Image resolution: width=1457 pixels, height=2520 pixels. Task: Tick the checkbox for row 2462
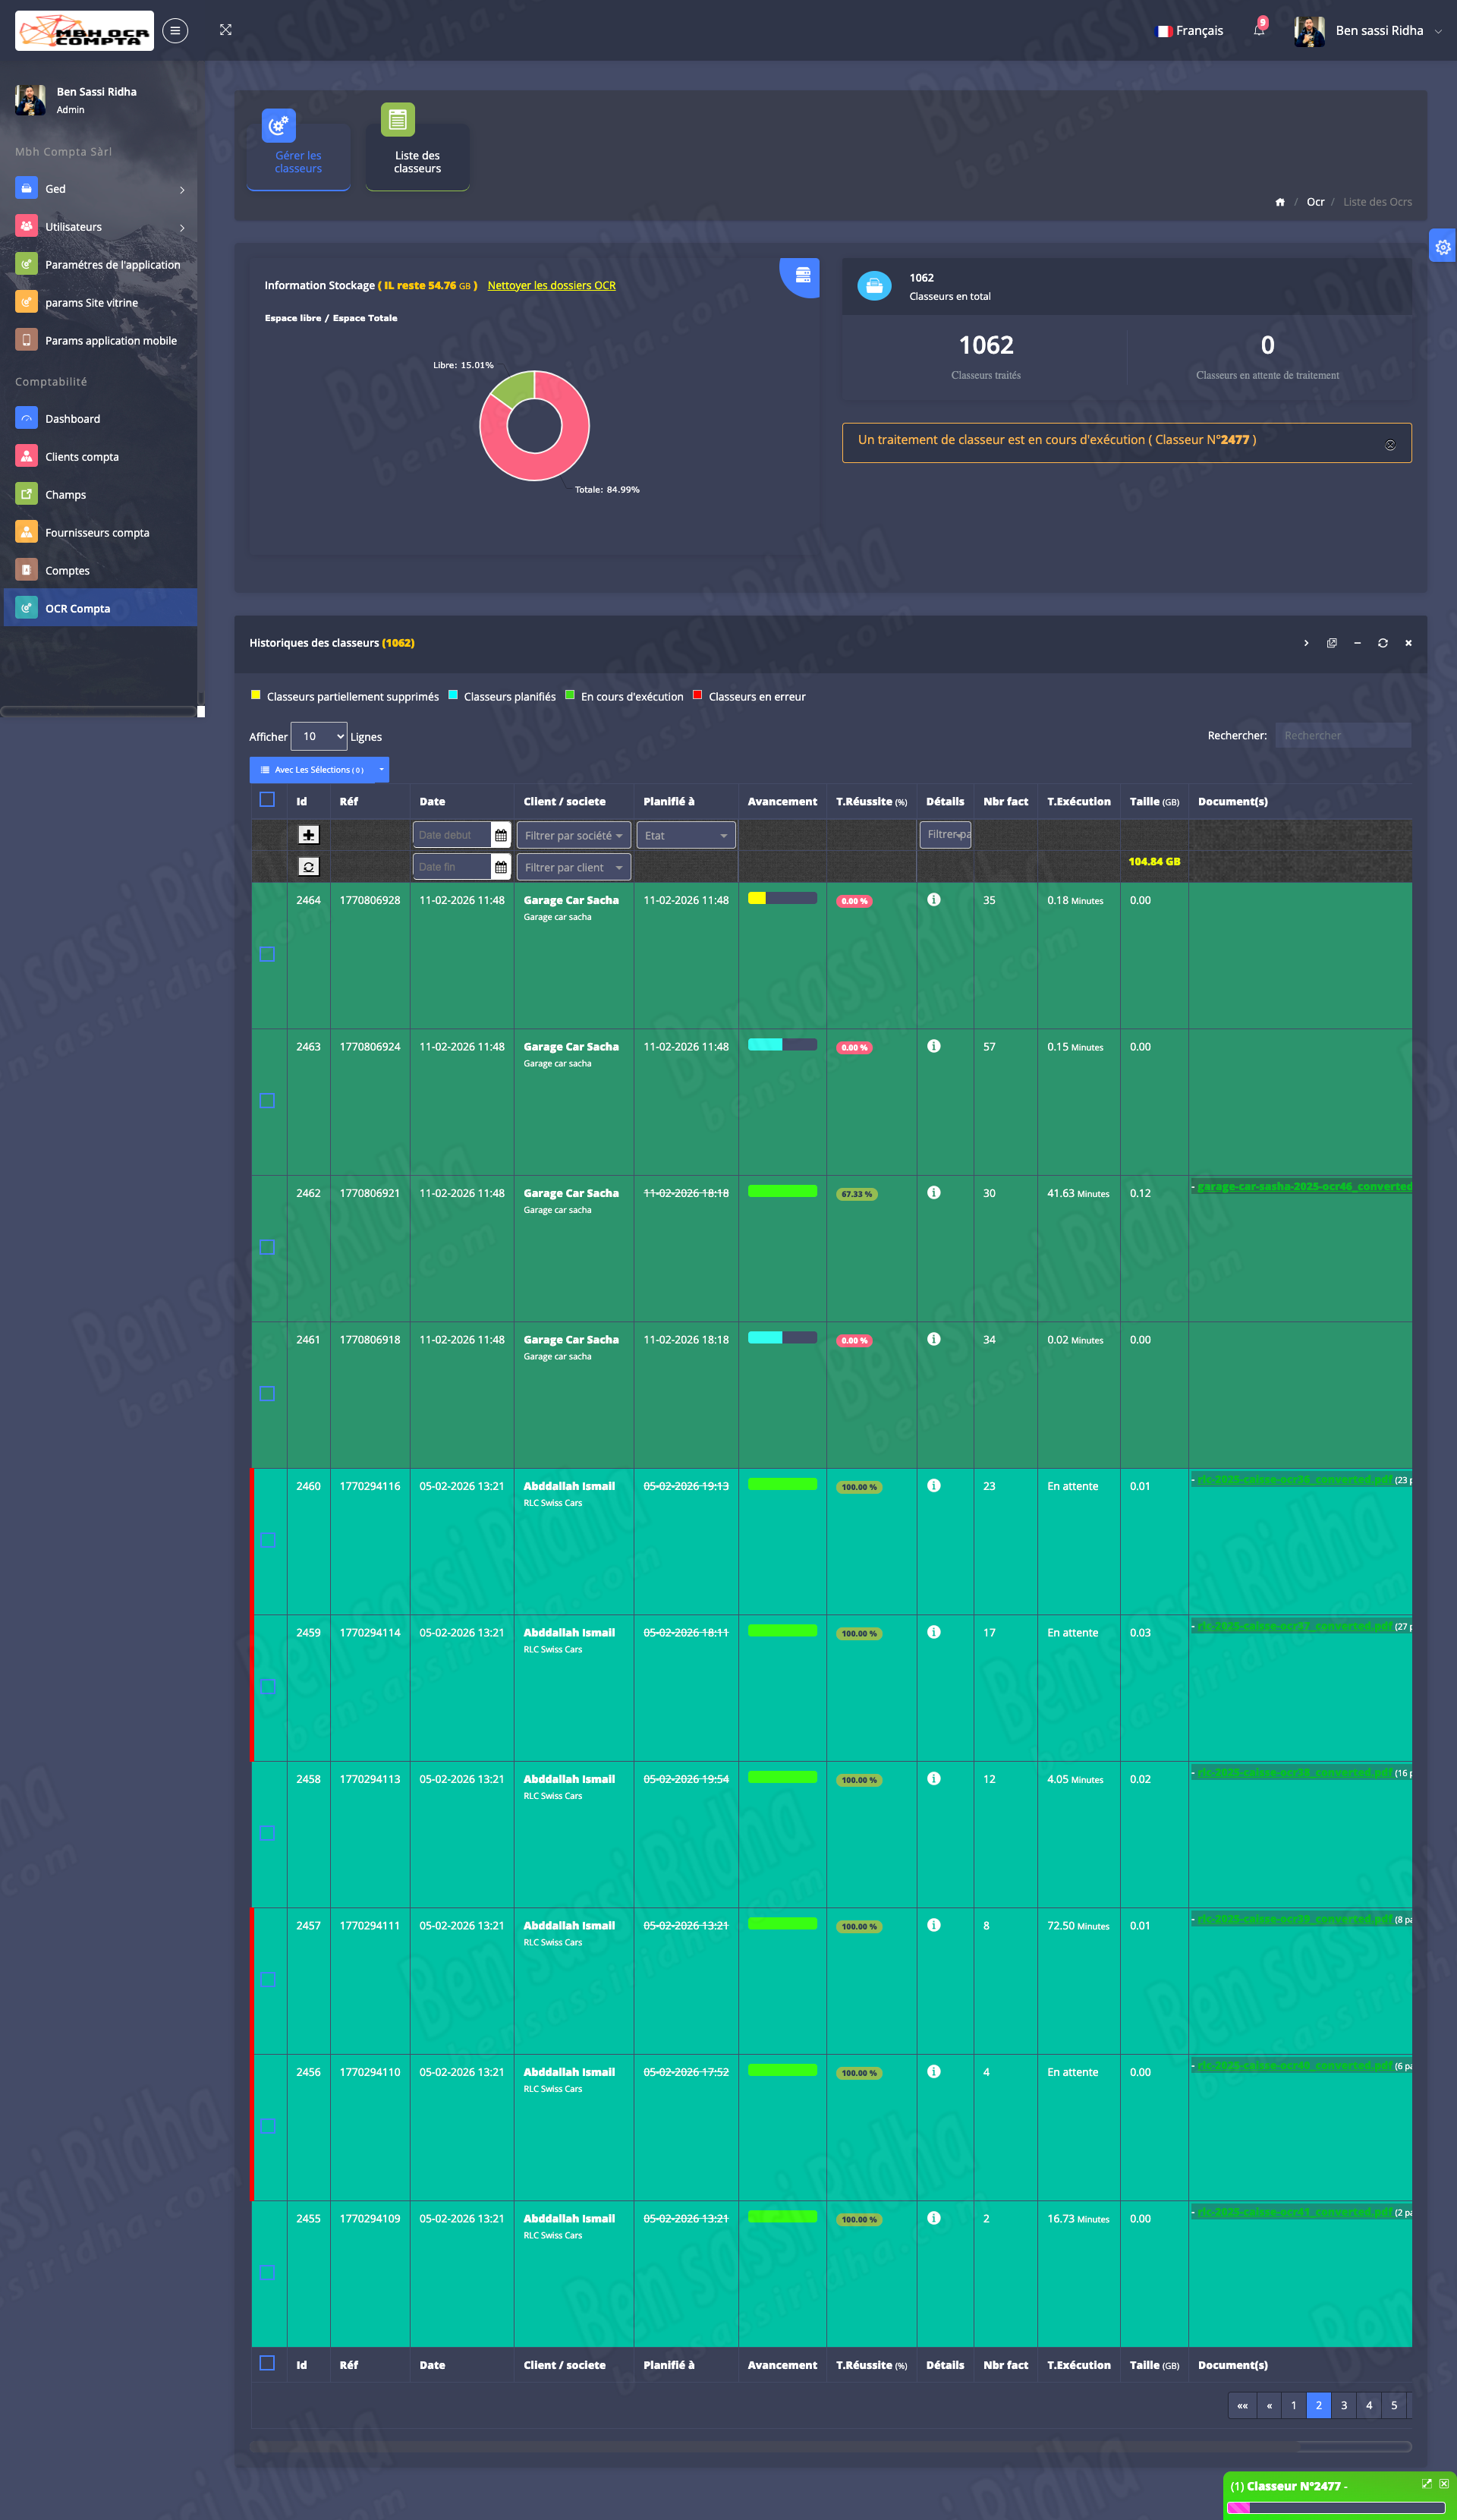pyautogui.click(x=267, y=1247)
